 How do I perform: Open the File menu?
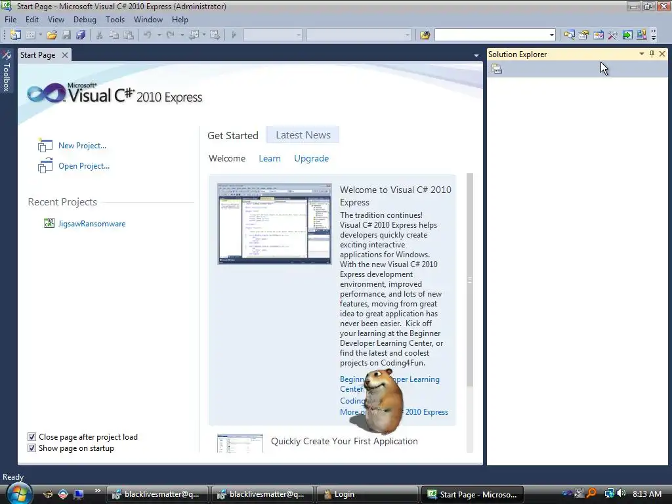tap(10, 20)
